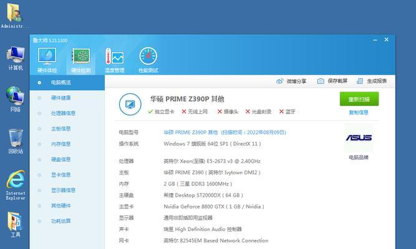This screenshot has height=249, width=416.
Task: Click the PRIME Z390 motherboard value
Action: (x=212, y=172)
